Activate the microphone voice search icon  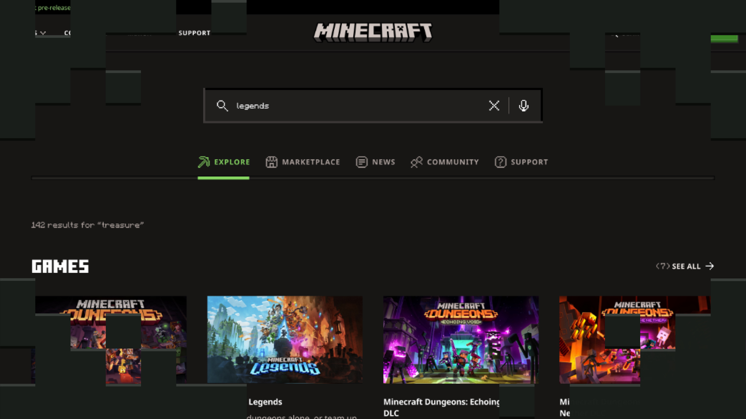pos(524,106)
